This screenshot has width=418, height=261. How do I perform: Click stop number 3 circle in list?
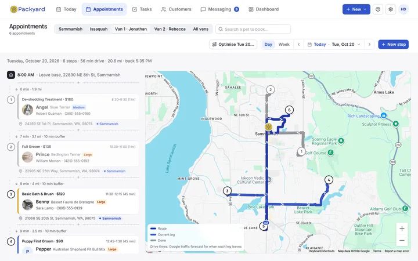[11, 194]
